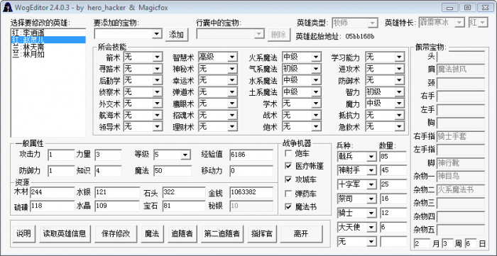Click the 离开 button

tap(301, 234)
